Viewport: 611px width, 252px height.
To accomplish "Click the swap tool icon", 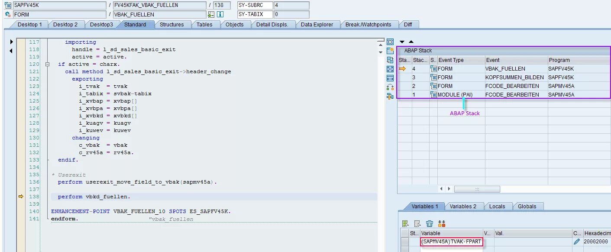I will coord(390,87).
